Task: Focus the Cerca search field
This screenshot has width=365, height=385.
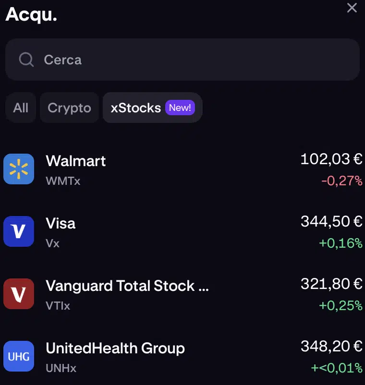Action: (x=192, y=60)
